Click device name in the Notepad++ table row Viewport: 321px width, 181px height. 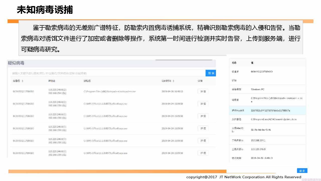[x=23, y=92]
